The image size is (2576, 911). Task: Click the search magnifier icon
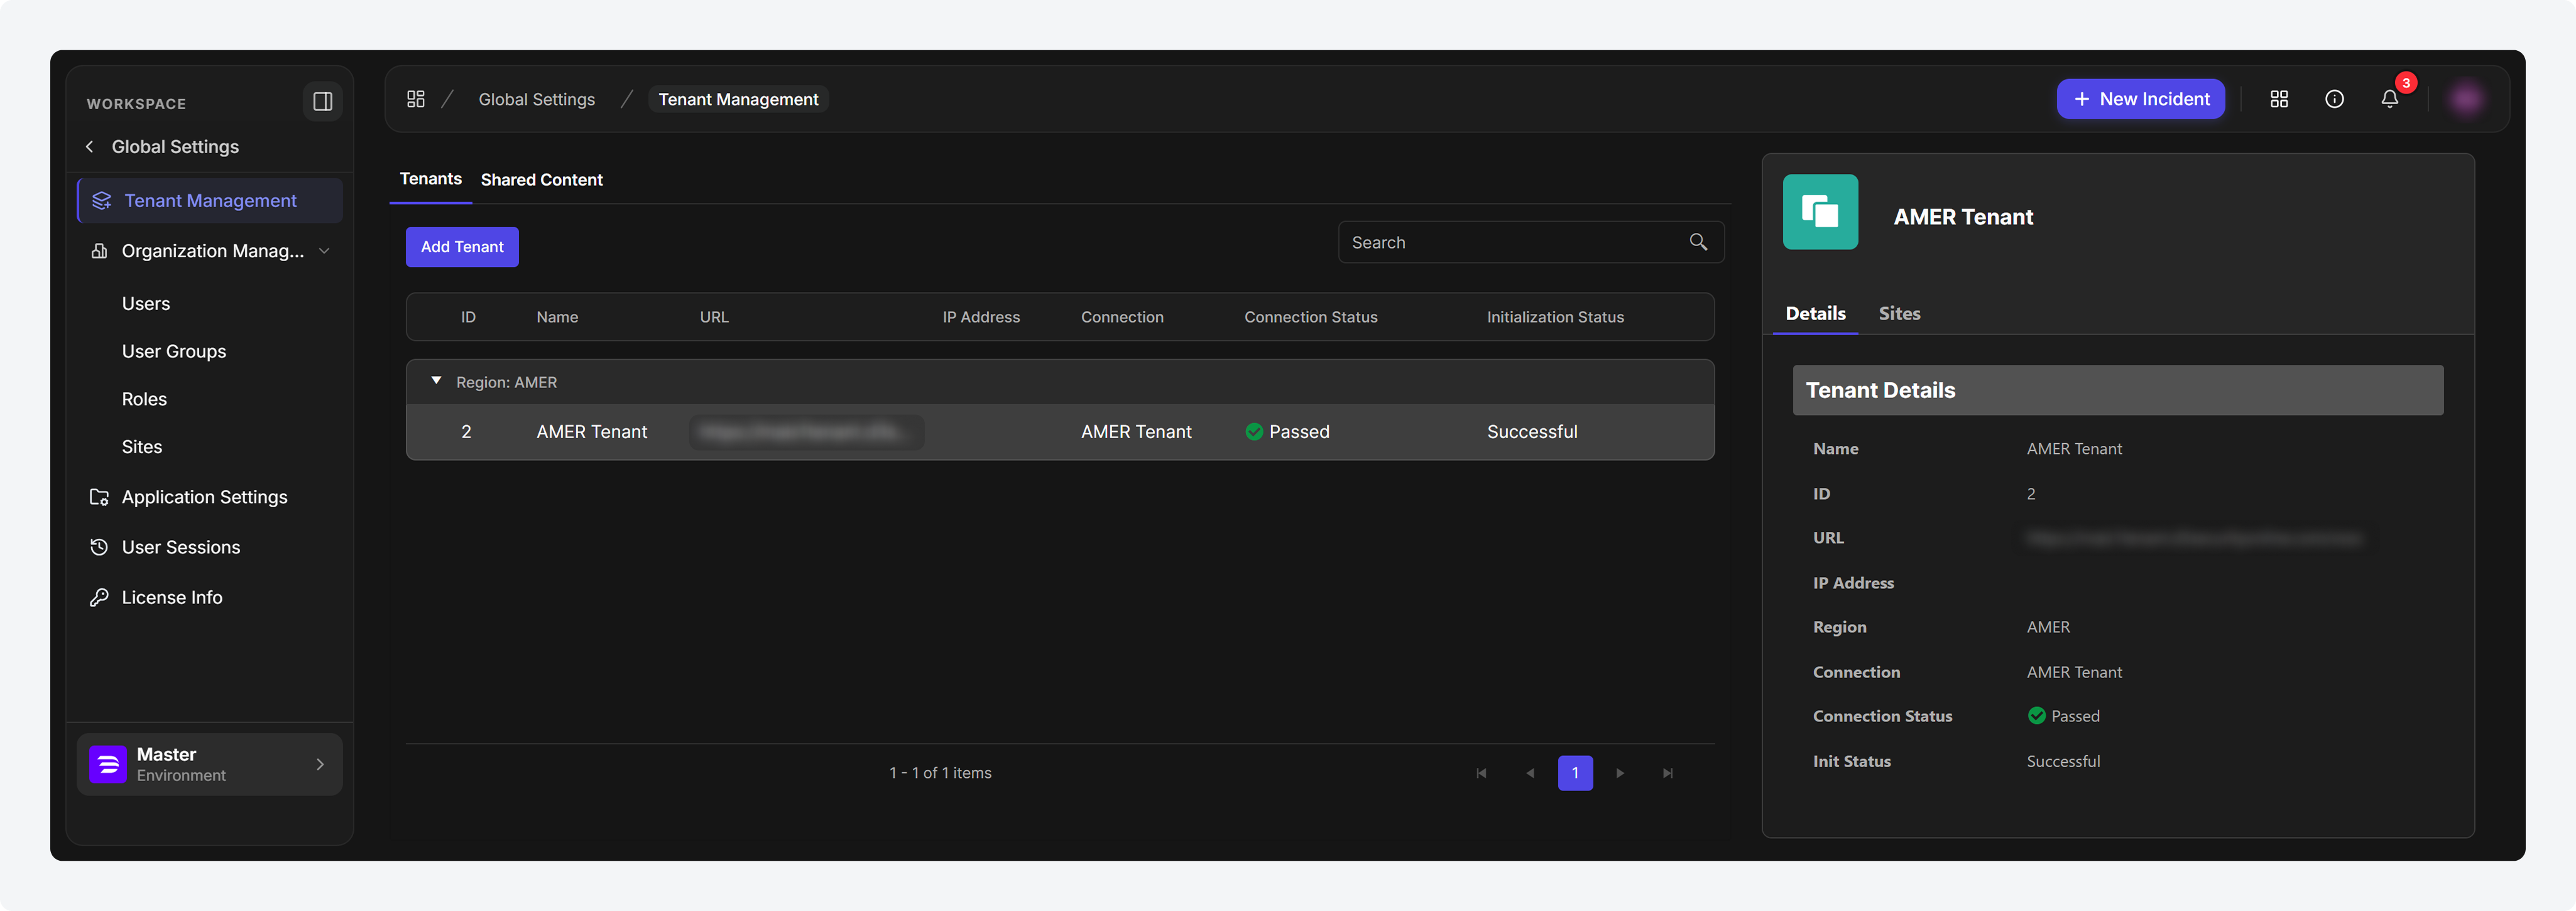pyautogui.click(x=1698, y=242)
